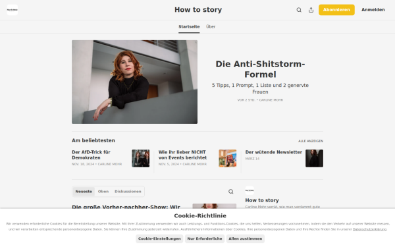Click the small sidebar publication logo
The image size is (395, 247).
(x=250, y=190)
